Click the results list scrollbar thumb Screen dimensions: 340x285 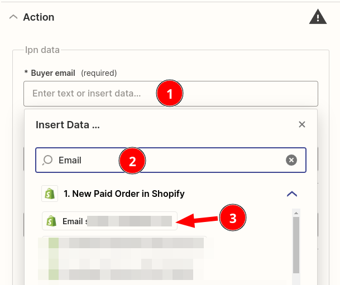[x=296, y=245]
